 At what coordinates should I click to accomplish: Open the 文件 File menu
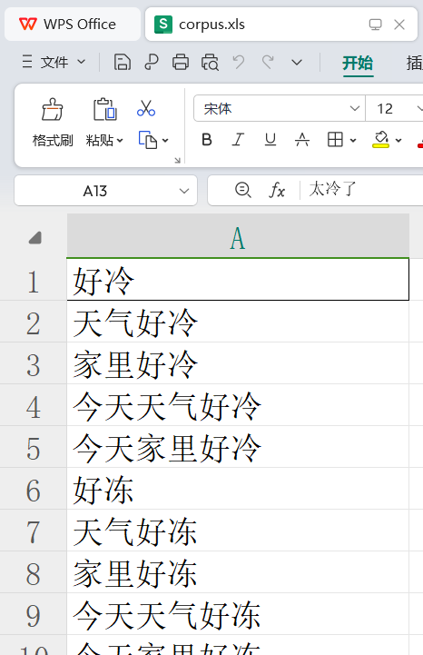point(54,63)
